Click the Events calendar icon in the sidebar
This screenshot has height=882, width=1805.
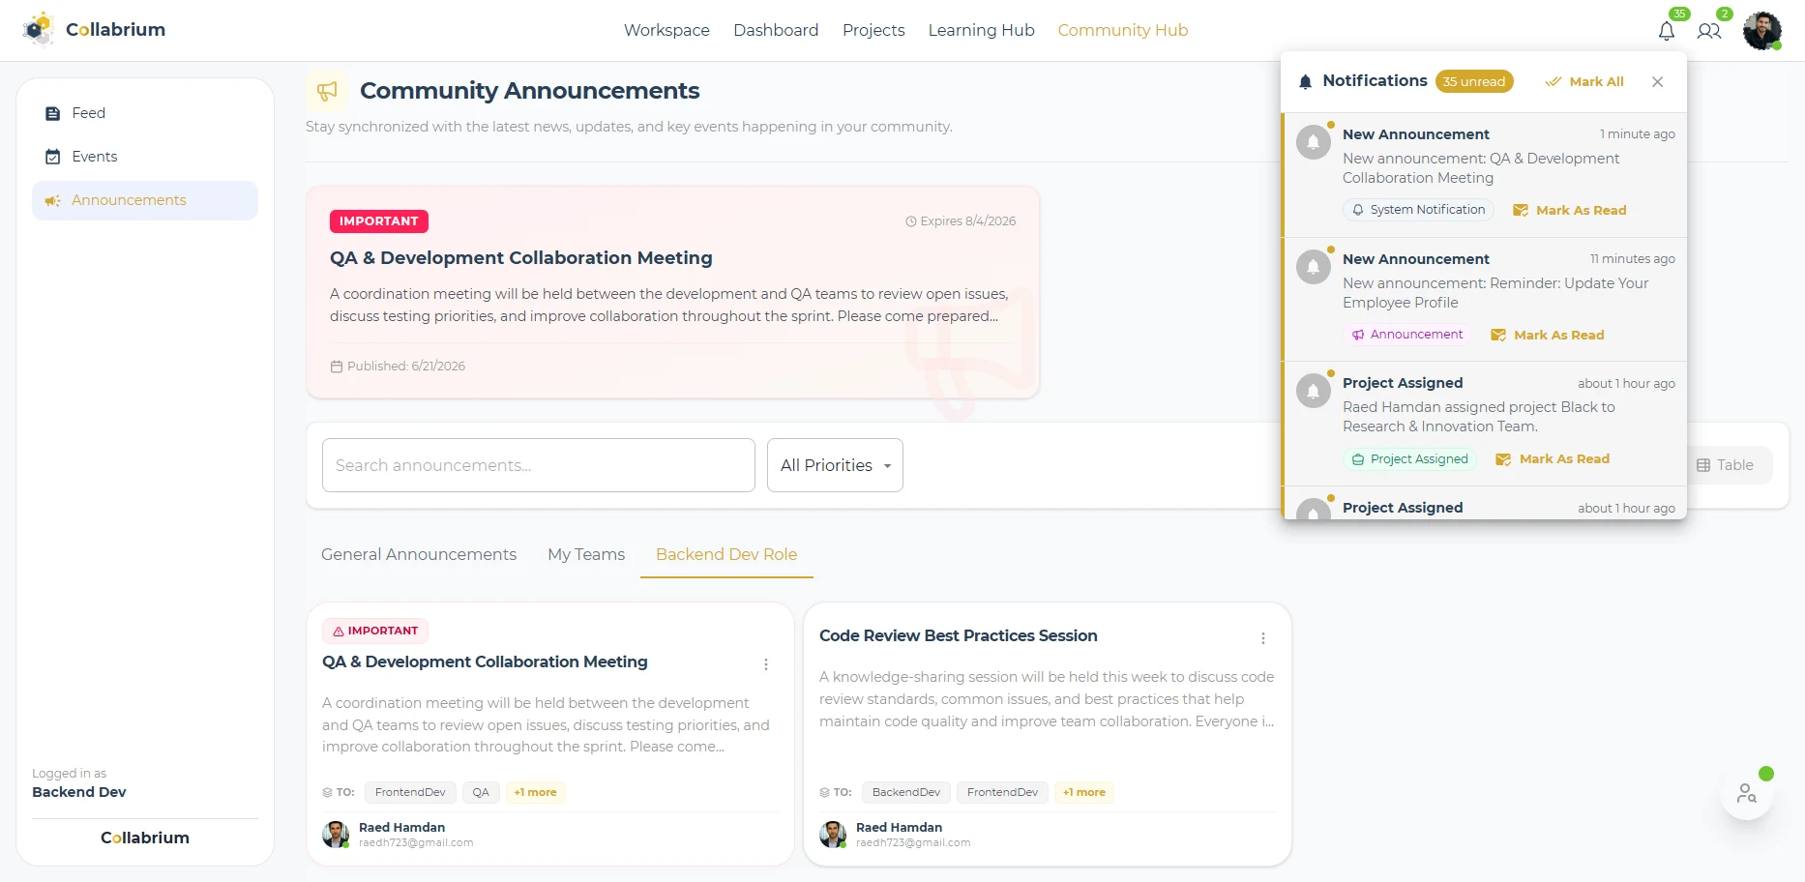pyautogui.click(x=53, y=157)
